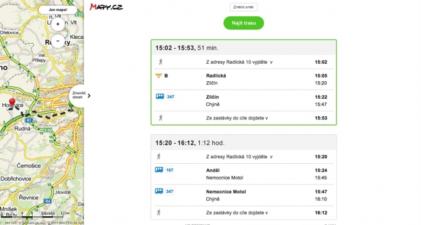421x225 pixels.
Task: Click the bus icon for Zličín connection
Action: tap(160, 96)
